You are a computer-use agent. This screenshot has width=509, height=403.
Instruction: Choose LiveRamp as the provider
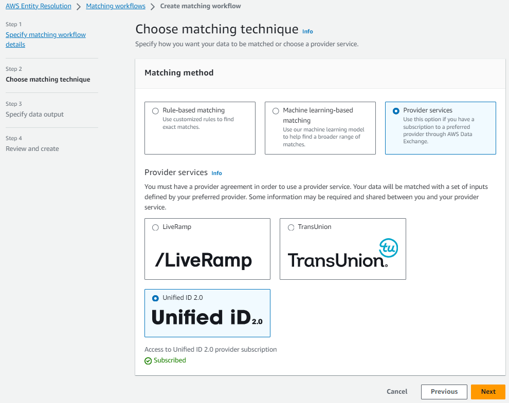[155, 226]
